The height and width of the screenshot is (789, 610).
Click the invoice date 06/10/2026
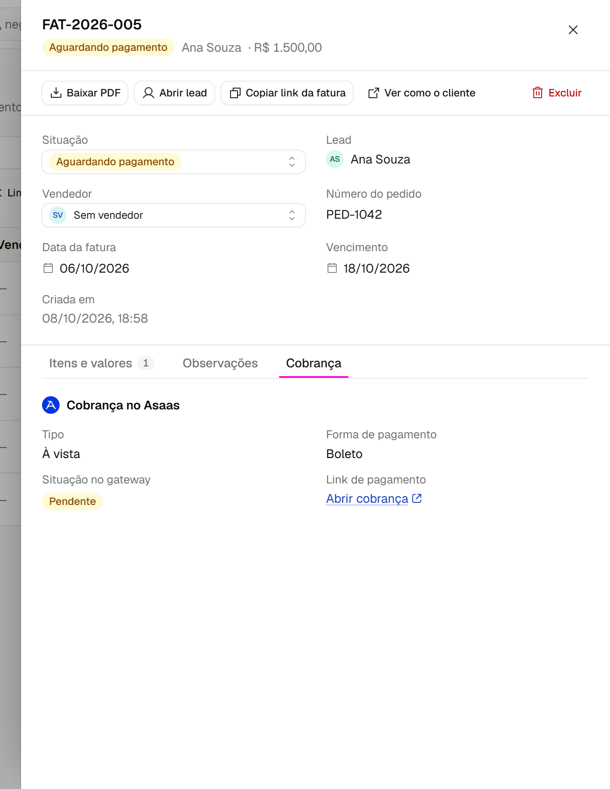94,268
